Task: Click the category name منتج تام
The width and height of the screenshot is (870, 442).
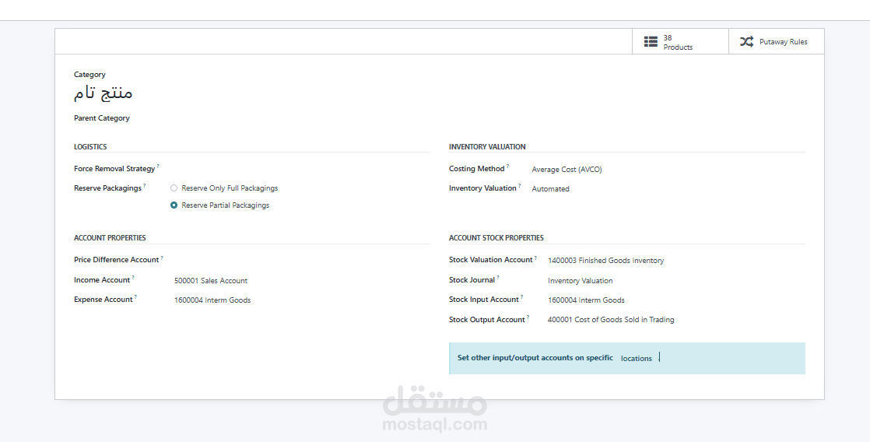Action: 103,93
